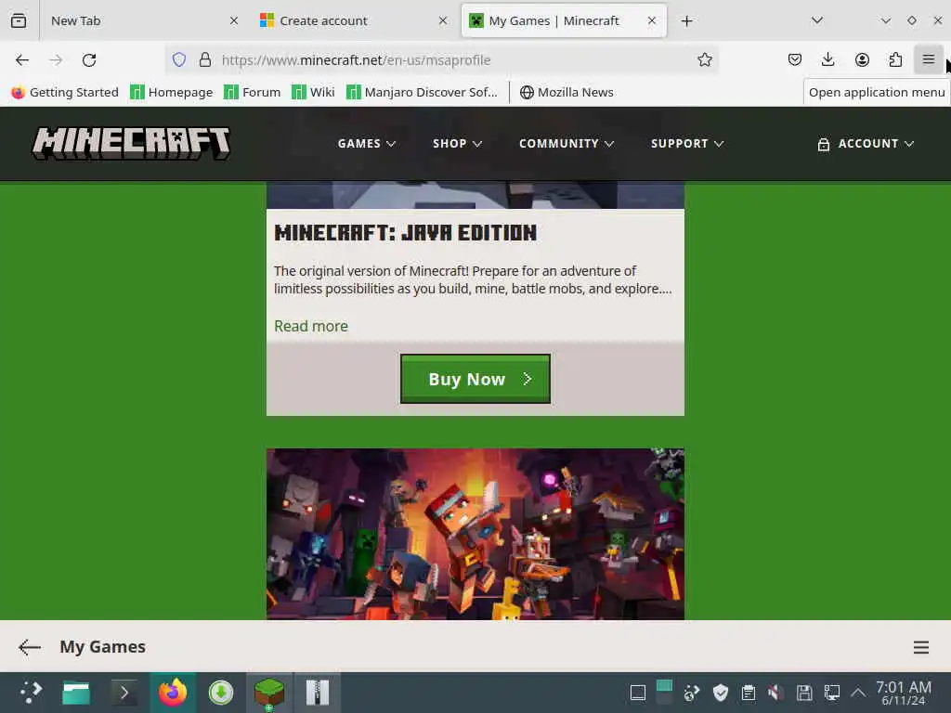Launch the terminal from taskbar
The height and width of the screenshot is (713, 951).
click(124, 693)
